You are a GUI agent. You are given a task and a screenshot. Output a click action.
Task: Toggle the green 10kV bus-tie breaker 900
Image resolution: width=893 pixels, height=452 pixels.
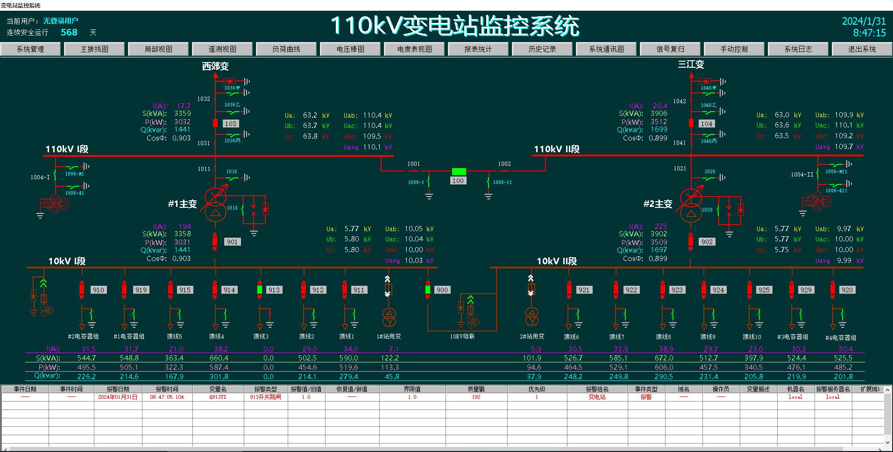[428, 290]
